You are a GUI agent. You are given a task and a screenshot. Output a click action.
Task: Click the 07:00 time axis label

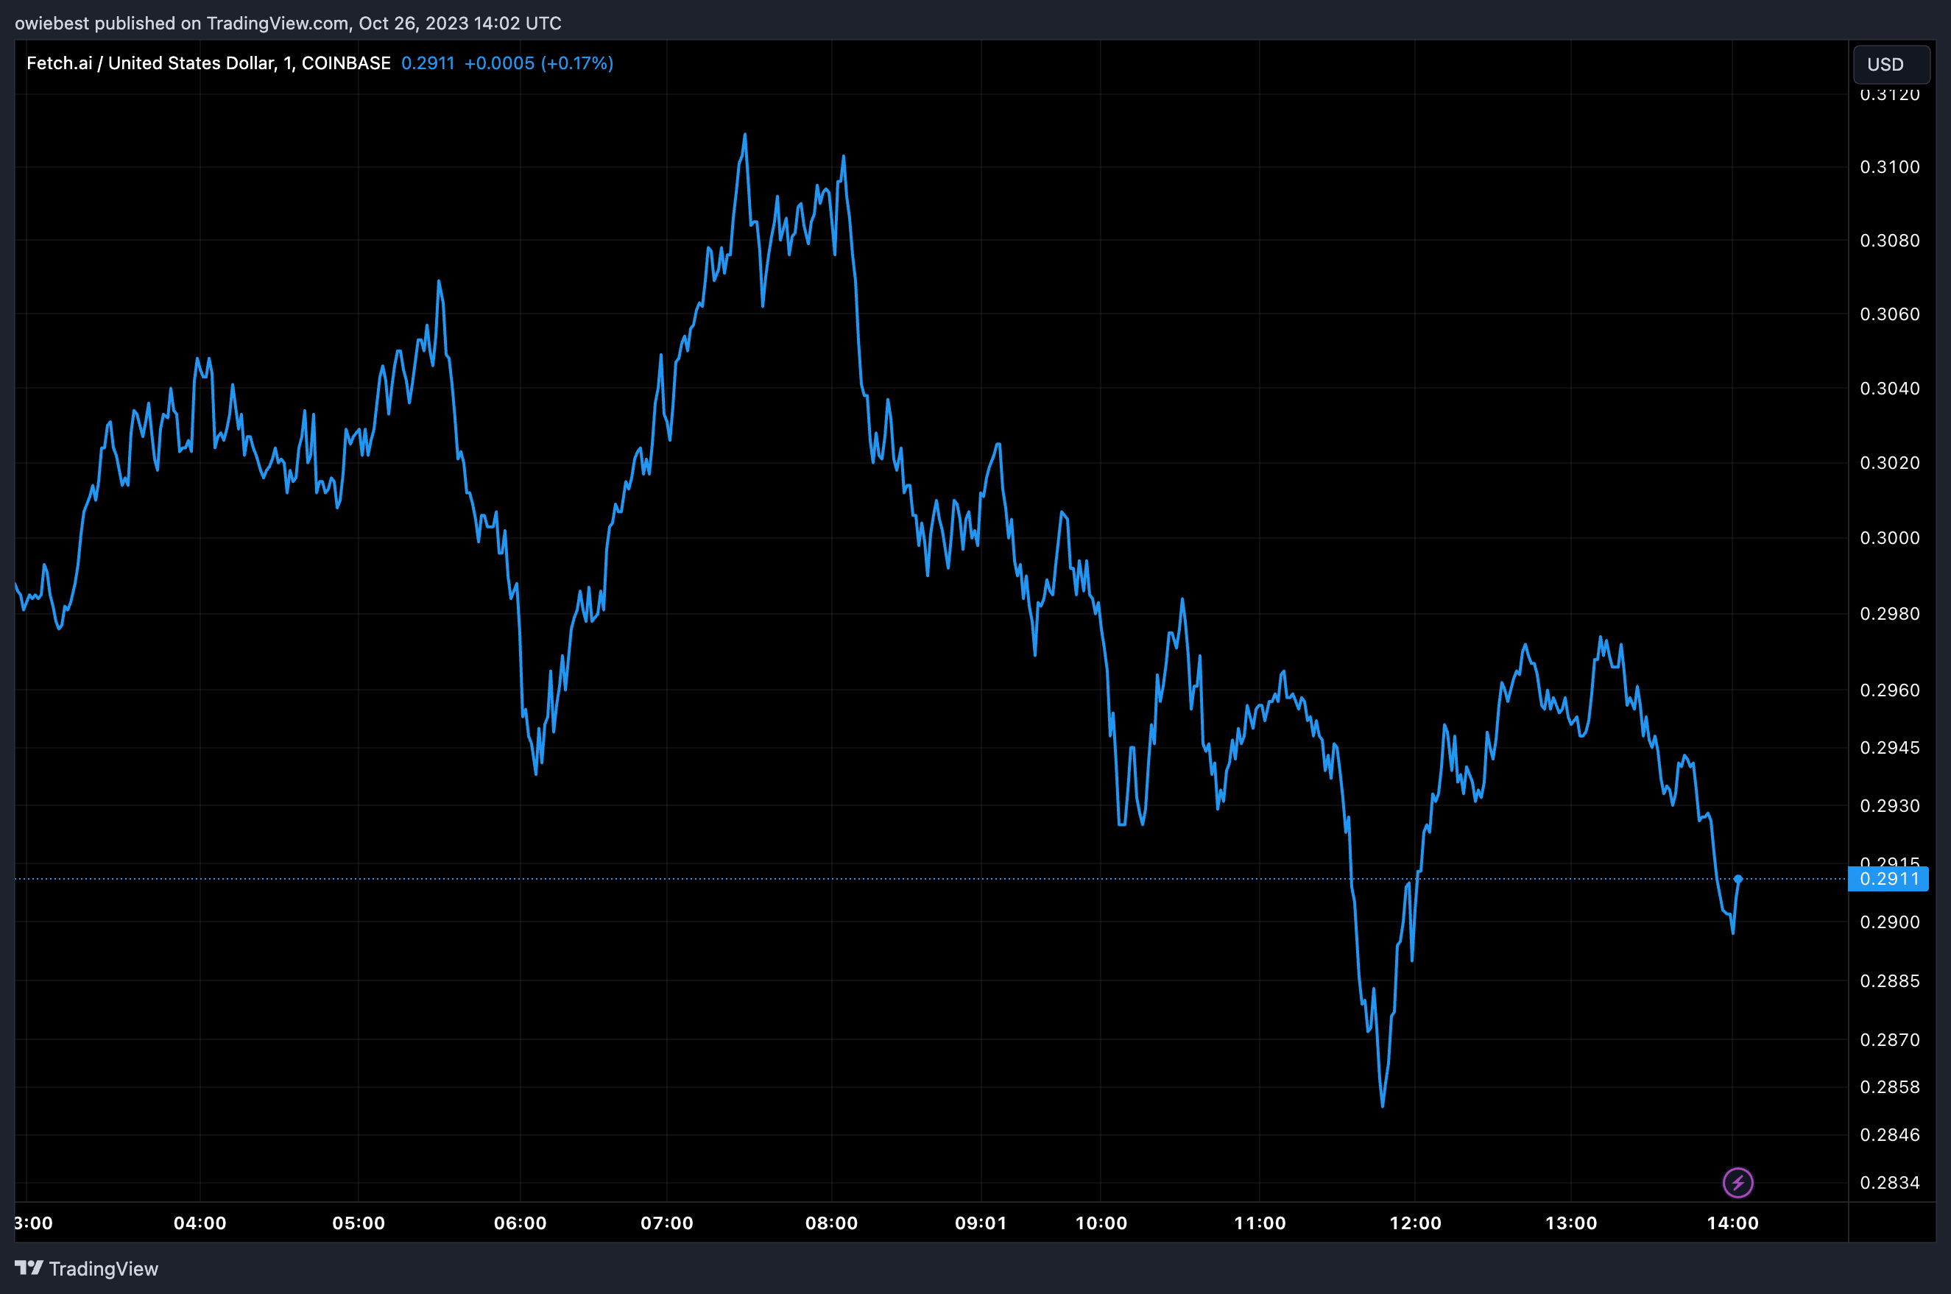(667, 1223)
